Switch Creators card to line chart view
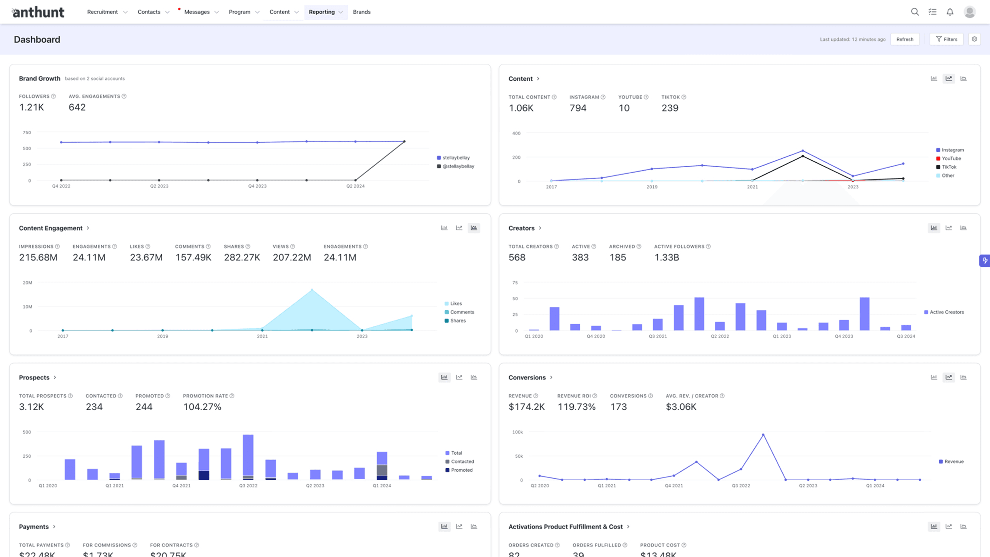Viewport: 990px width, 557px height. 949,228
